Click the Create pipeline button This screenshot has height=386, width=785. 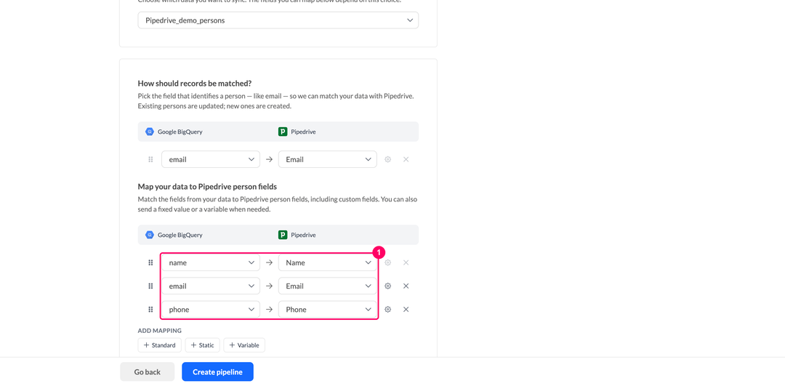tap(218, 372)
